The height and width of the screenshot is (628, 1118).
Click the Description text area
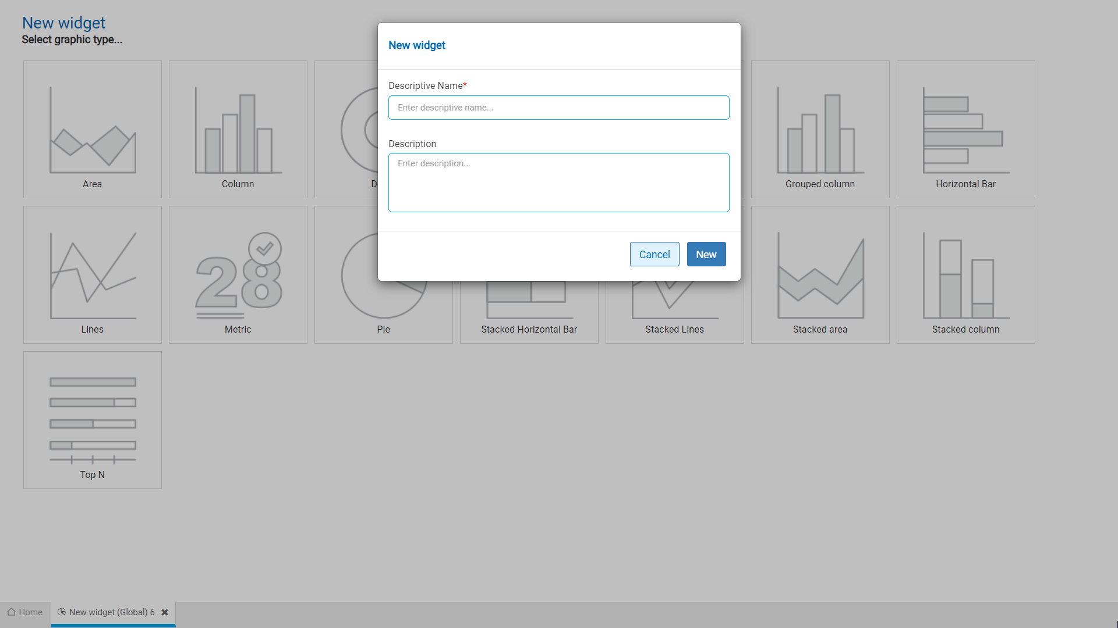[x=559, y=183]
